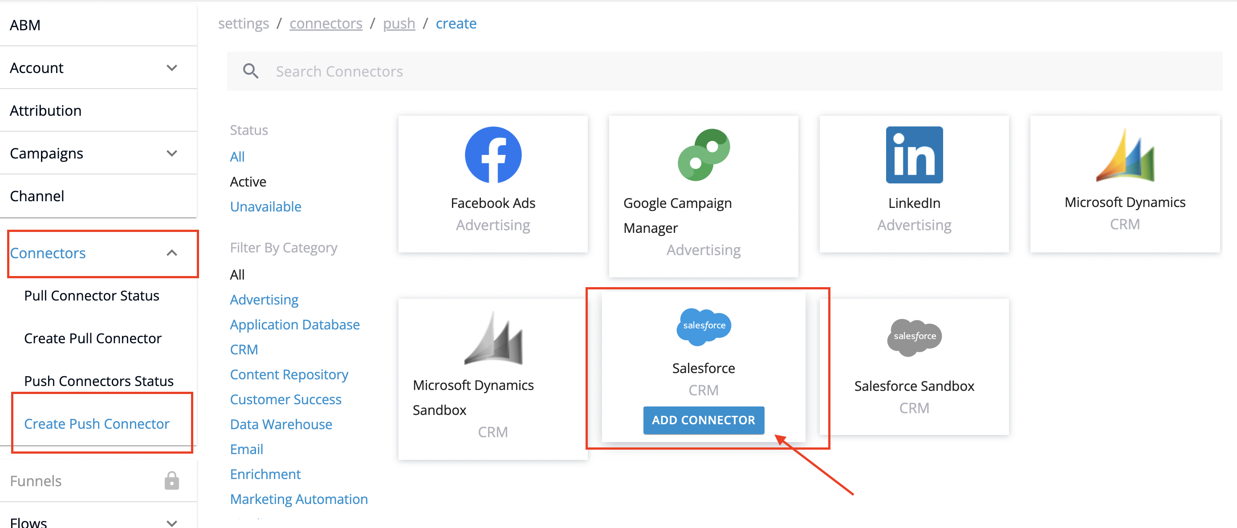Add the Salesforce CRM connector
The height and width of the screenshot is (528, 1237).
(703, 420)
